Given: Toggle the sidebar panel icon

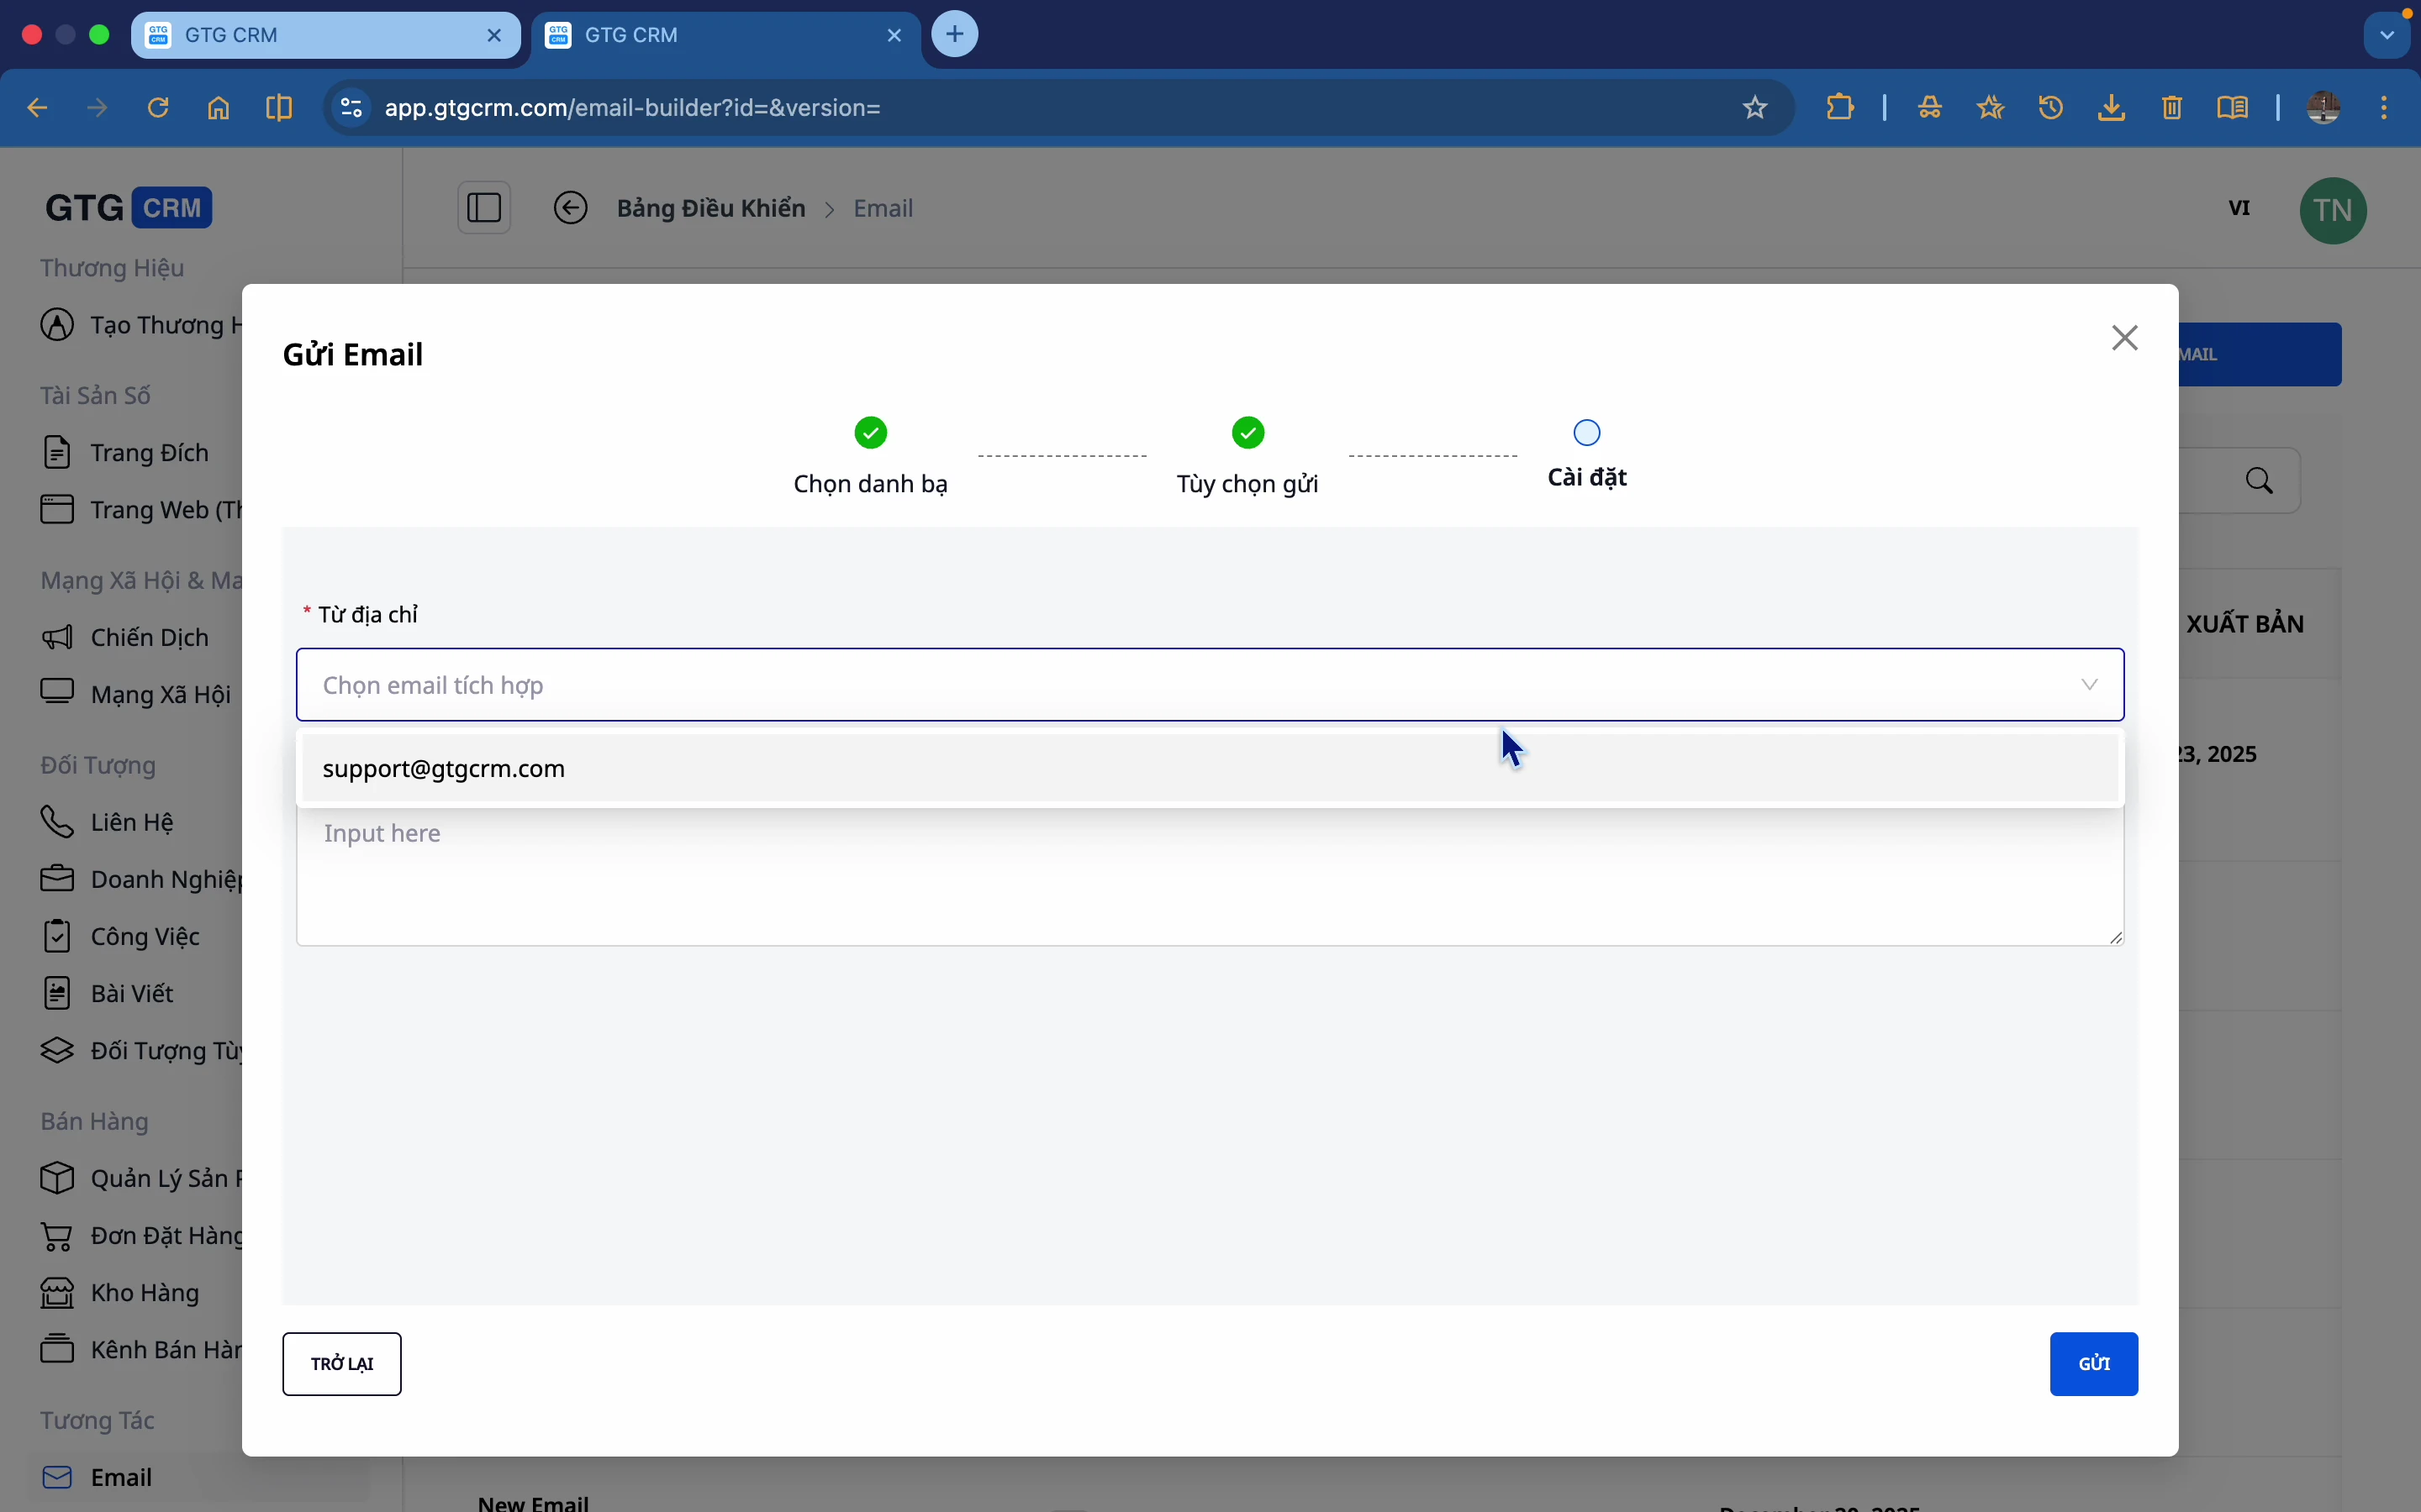Looking at the screenshot, I should pos(484,208).
